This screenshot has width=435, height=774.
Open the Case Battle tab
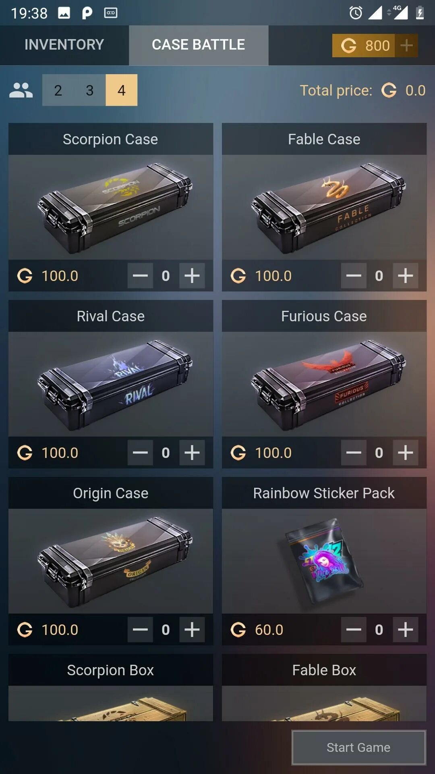click(199, 45)
